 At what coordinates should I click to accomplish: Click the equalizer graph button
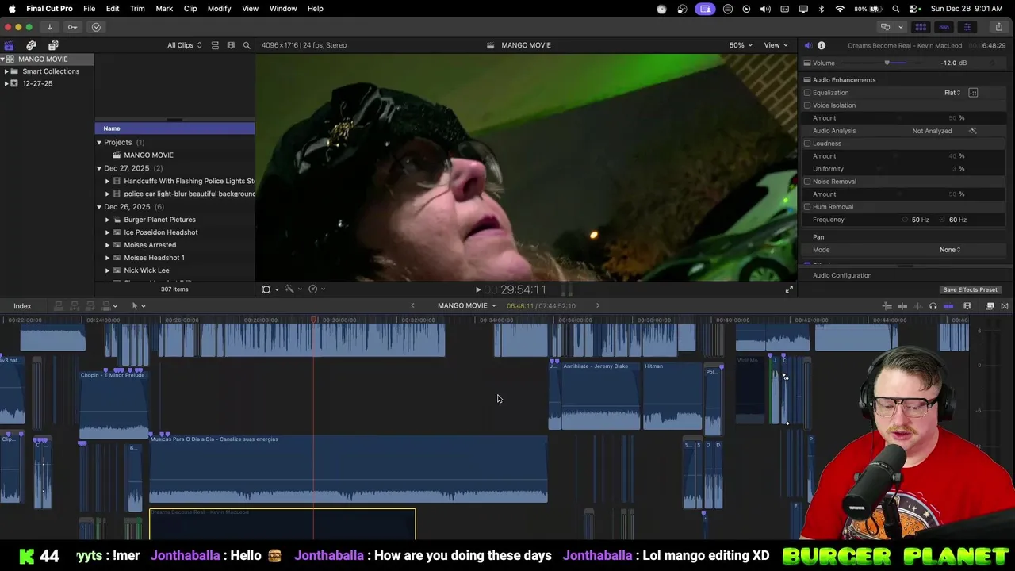pyautogui.click(x=973, y=93)
